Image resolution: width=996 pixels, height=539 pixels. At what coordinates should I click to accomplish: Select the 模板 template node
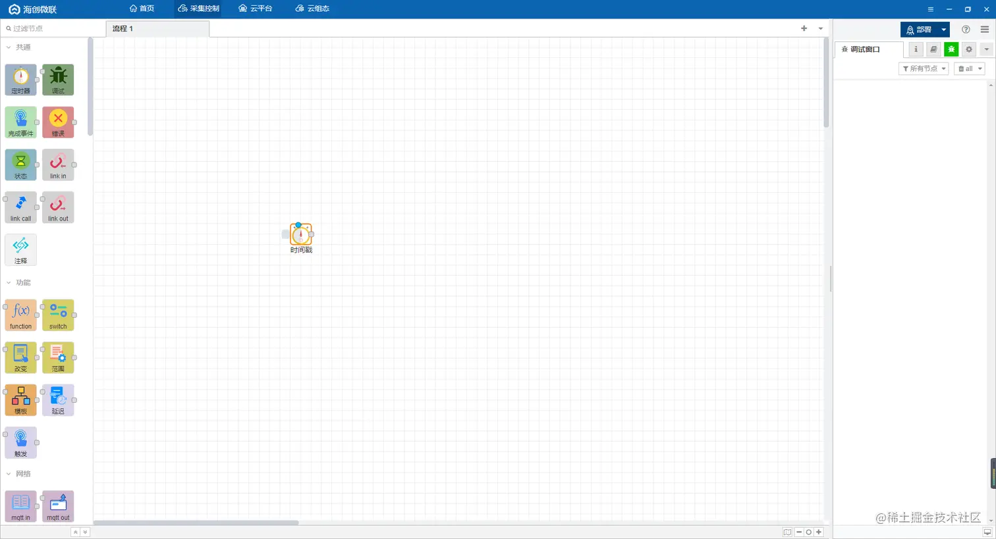(20, 400)
